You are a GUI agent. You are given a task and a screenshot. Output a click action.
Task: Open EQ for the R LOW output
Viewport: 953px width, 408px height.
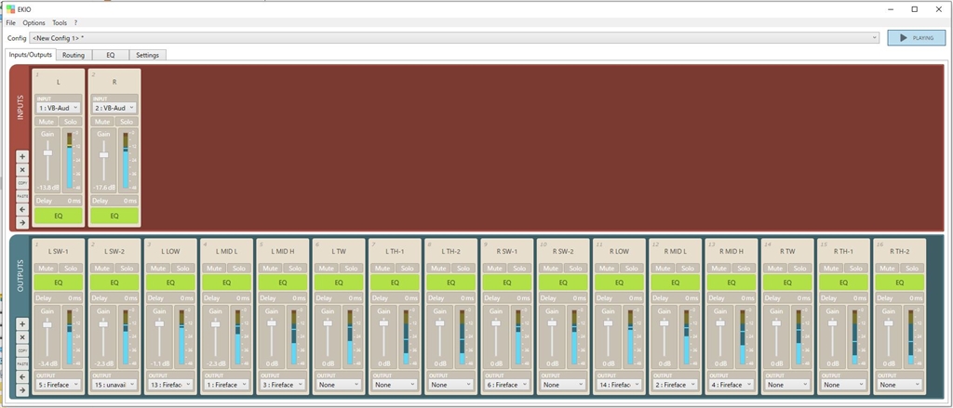pyautogui.click(x=618, y=283)
